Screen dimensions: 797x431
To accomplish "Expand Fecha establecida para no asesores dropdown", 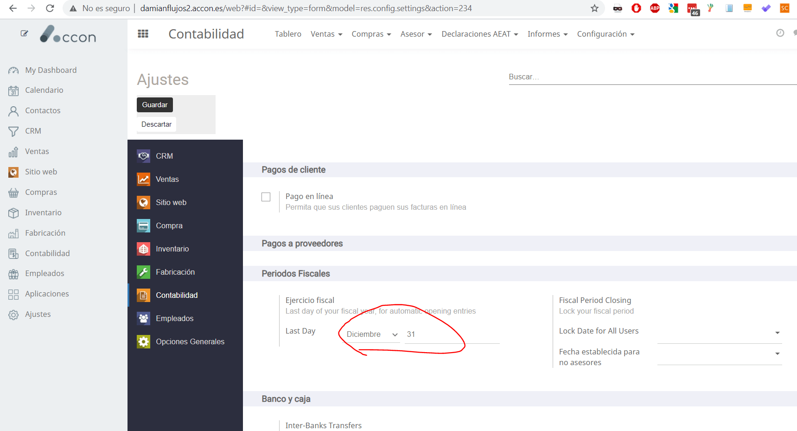I will (x=719, y=354).
